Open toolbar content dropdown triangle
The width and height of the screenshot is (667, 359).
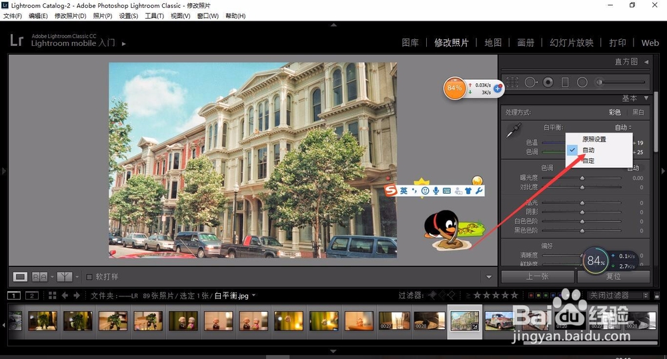click(489, 277)
